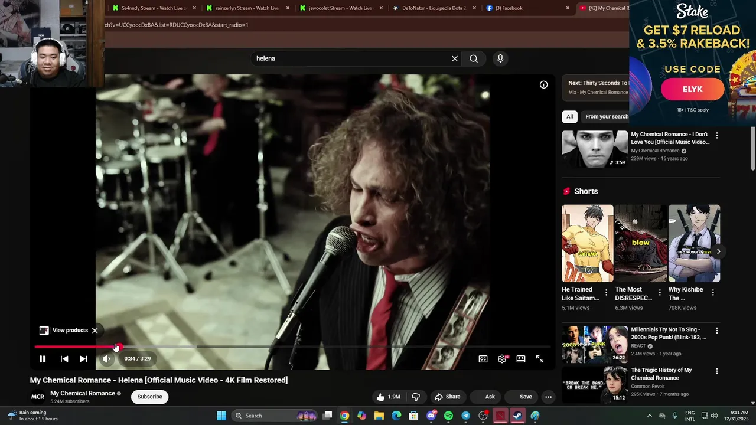Open options for Millennials Try Not To Sing

coord(717,331)
